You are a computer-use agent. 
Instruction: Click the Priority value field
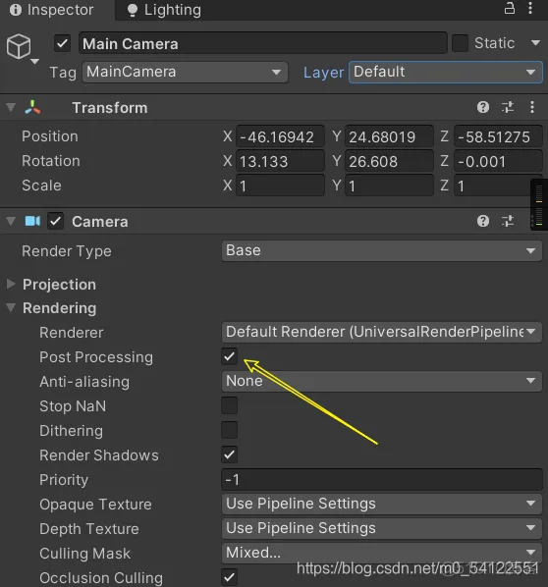[x=382, y=480]
